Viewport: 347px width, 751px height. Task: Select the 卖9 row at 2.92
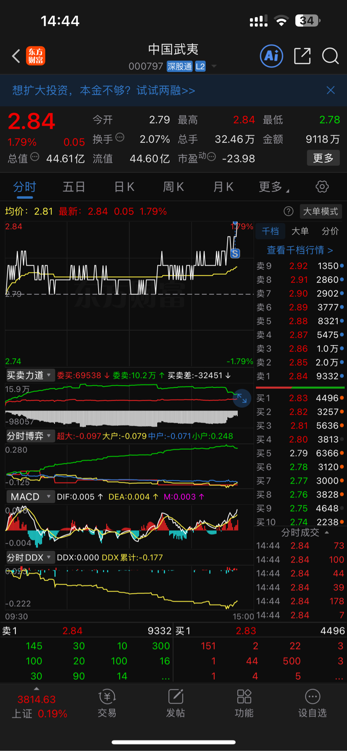coord(300,266)
